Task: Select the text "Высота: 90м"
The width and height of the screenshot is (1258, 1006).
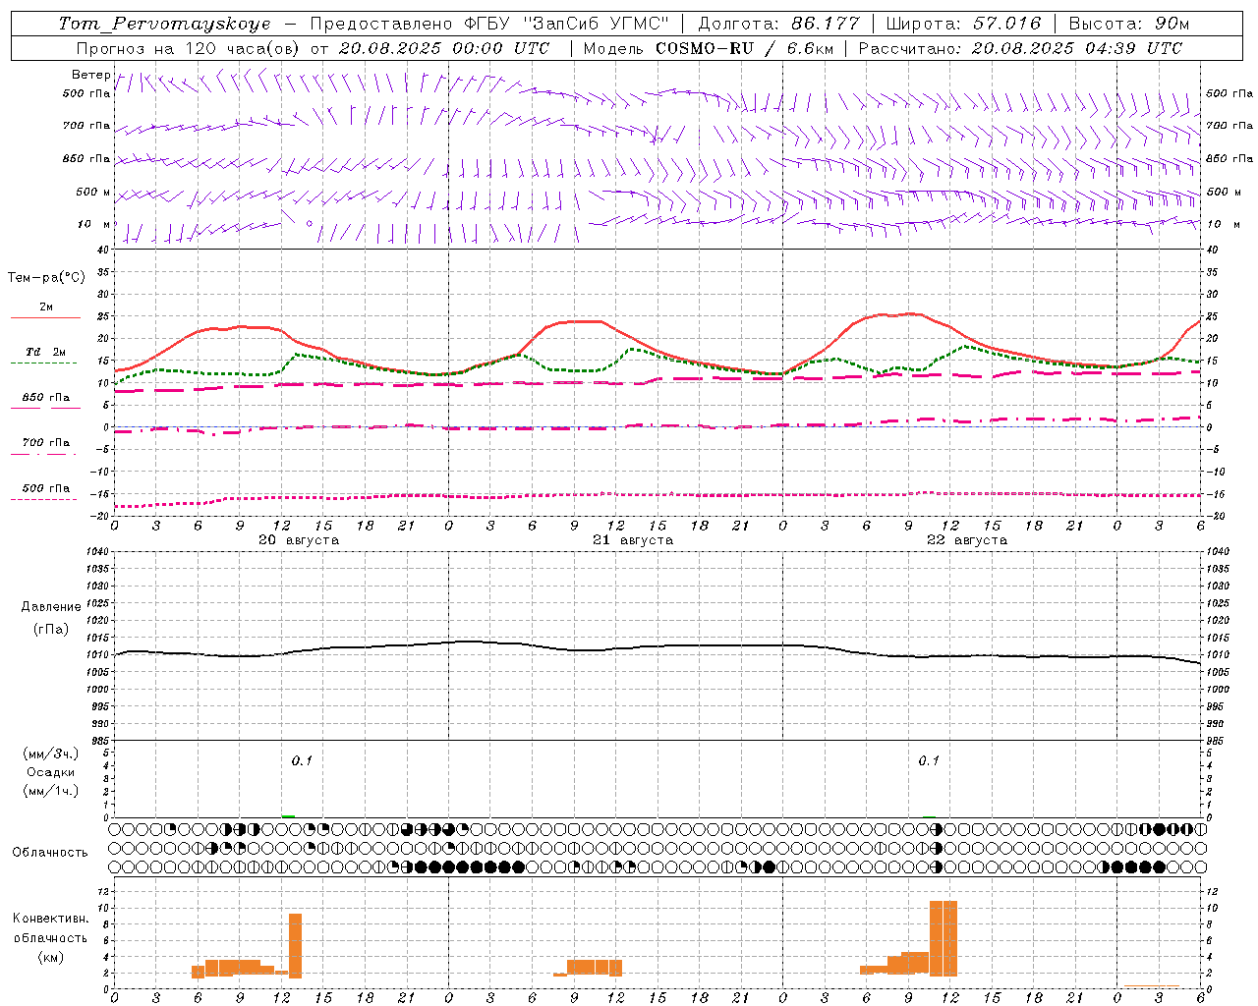Action: point(1128,24)
